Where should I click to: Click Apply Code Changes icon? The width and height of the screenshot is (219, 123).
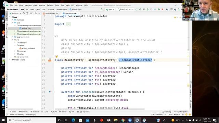click(x=144, y=9)
